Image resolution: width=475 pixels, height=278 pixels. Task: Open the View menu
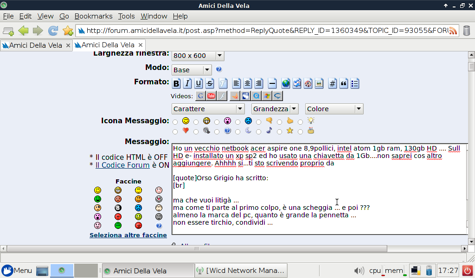[45, 16]
